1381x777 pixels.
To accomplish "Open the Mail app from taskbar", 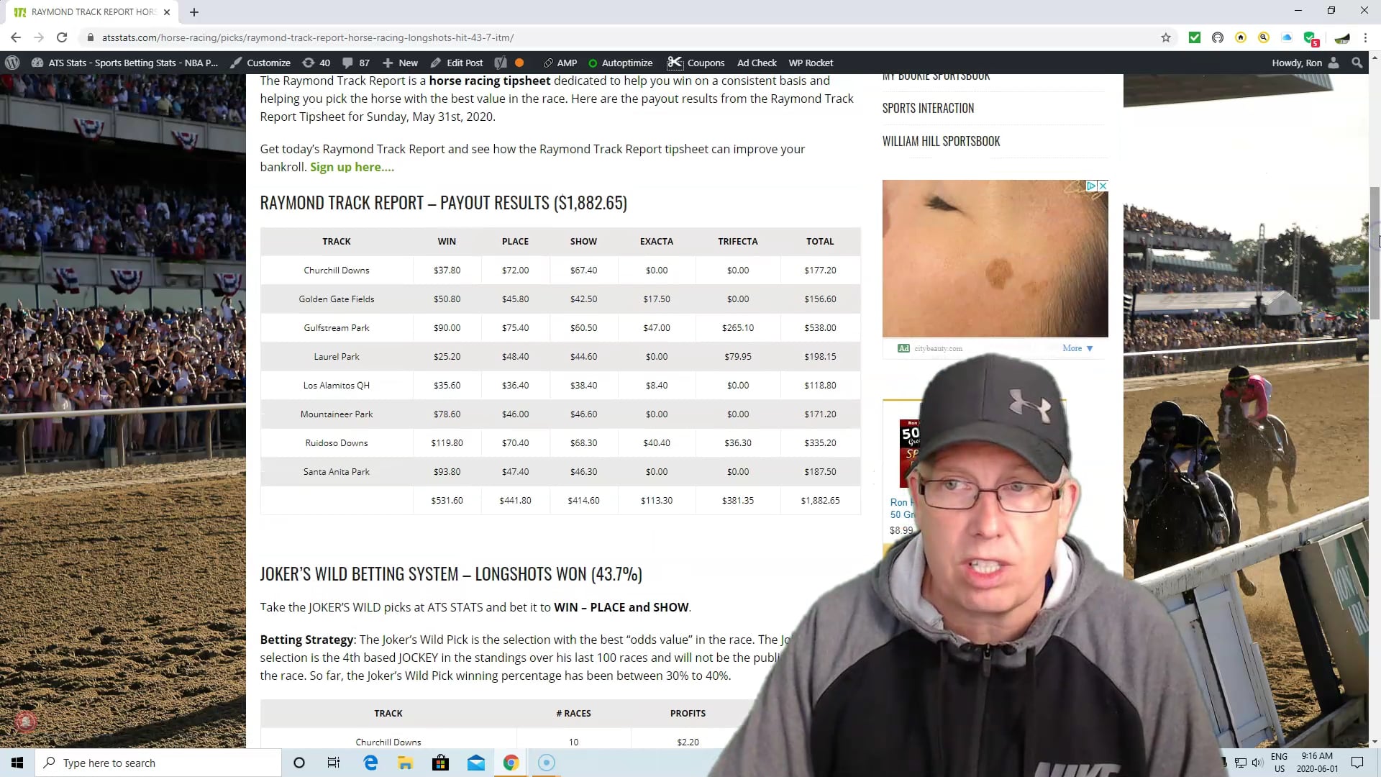I will [x=476, y=763].
